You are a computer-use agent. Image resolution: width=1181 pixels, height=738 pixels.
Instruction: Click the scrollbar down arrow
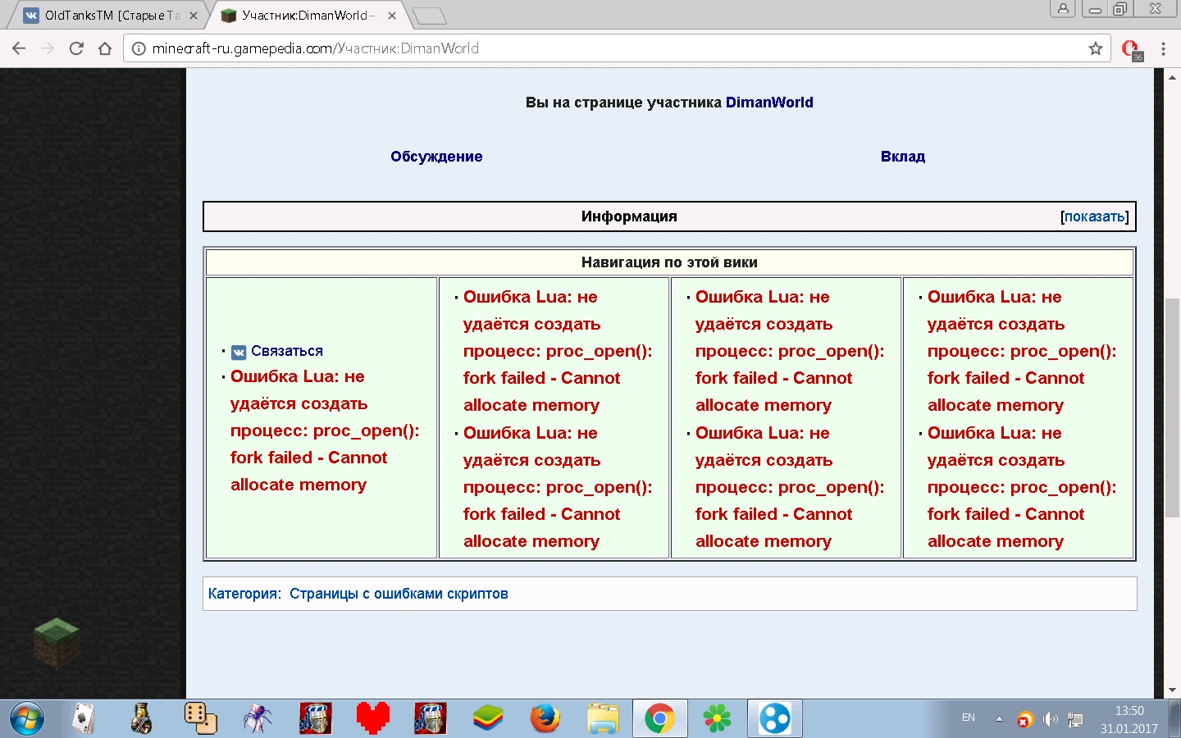[1172, 690]
